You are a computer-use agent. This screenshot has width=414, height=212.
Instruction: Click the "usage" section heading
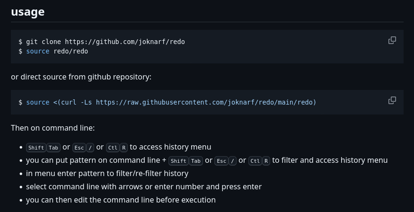pyautogui.click(x=28, y=12)
